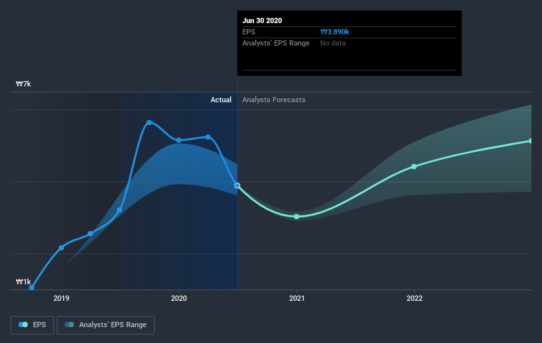Select the peak EPS data point in late 2019

(149, 123)
